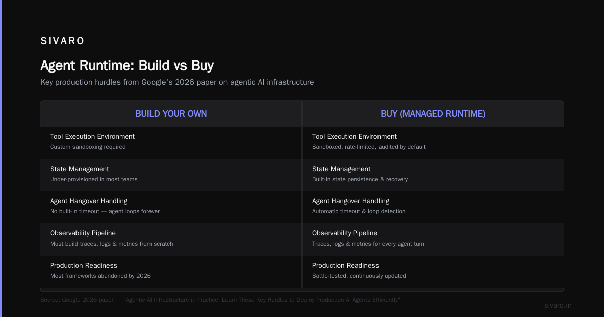Click the left Observability Pipeline heading
604x317 pixels.
(83, 233)
